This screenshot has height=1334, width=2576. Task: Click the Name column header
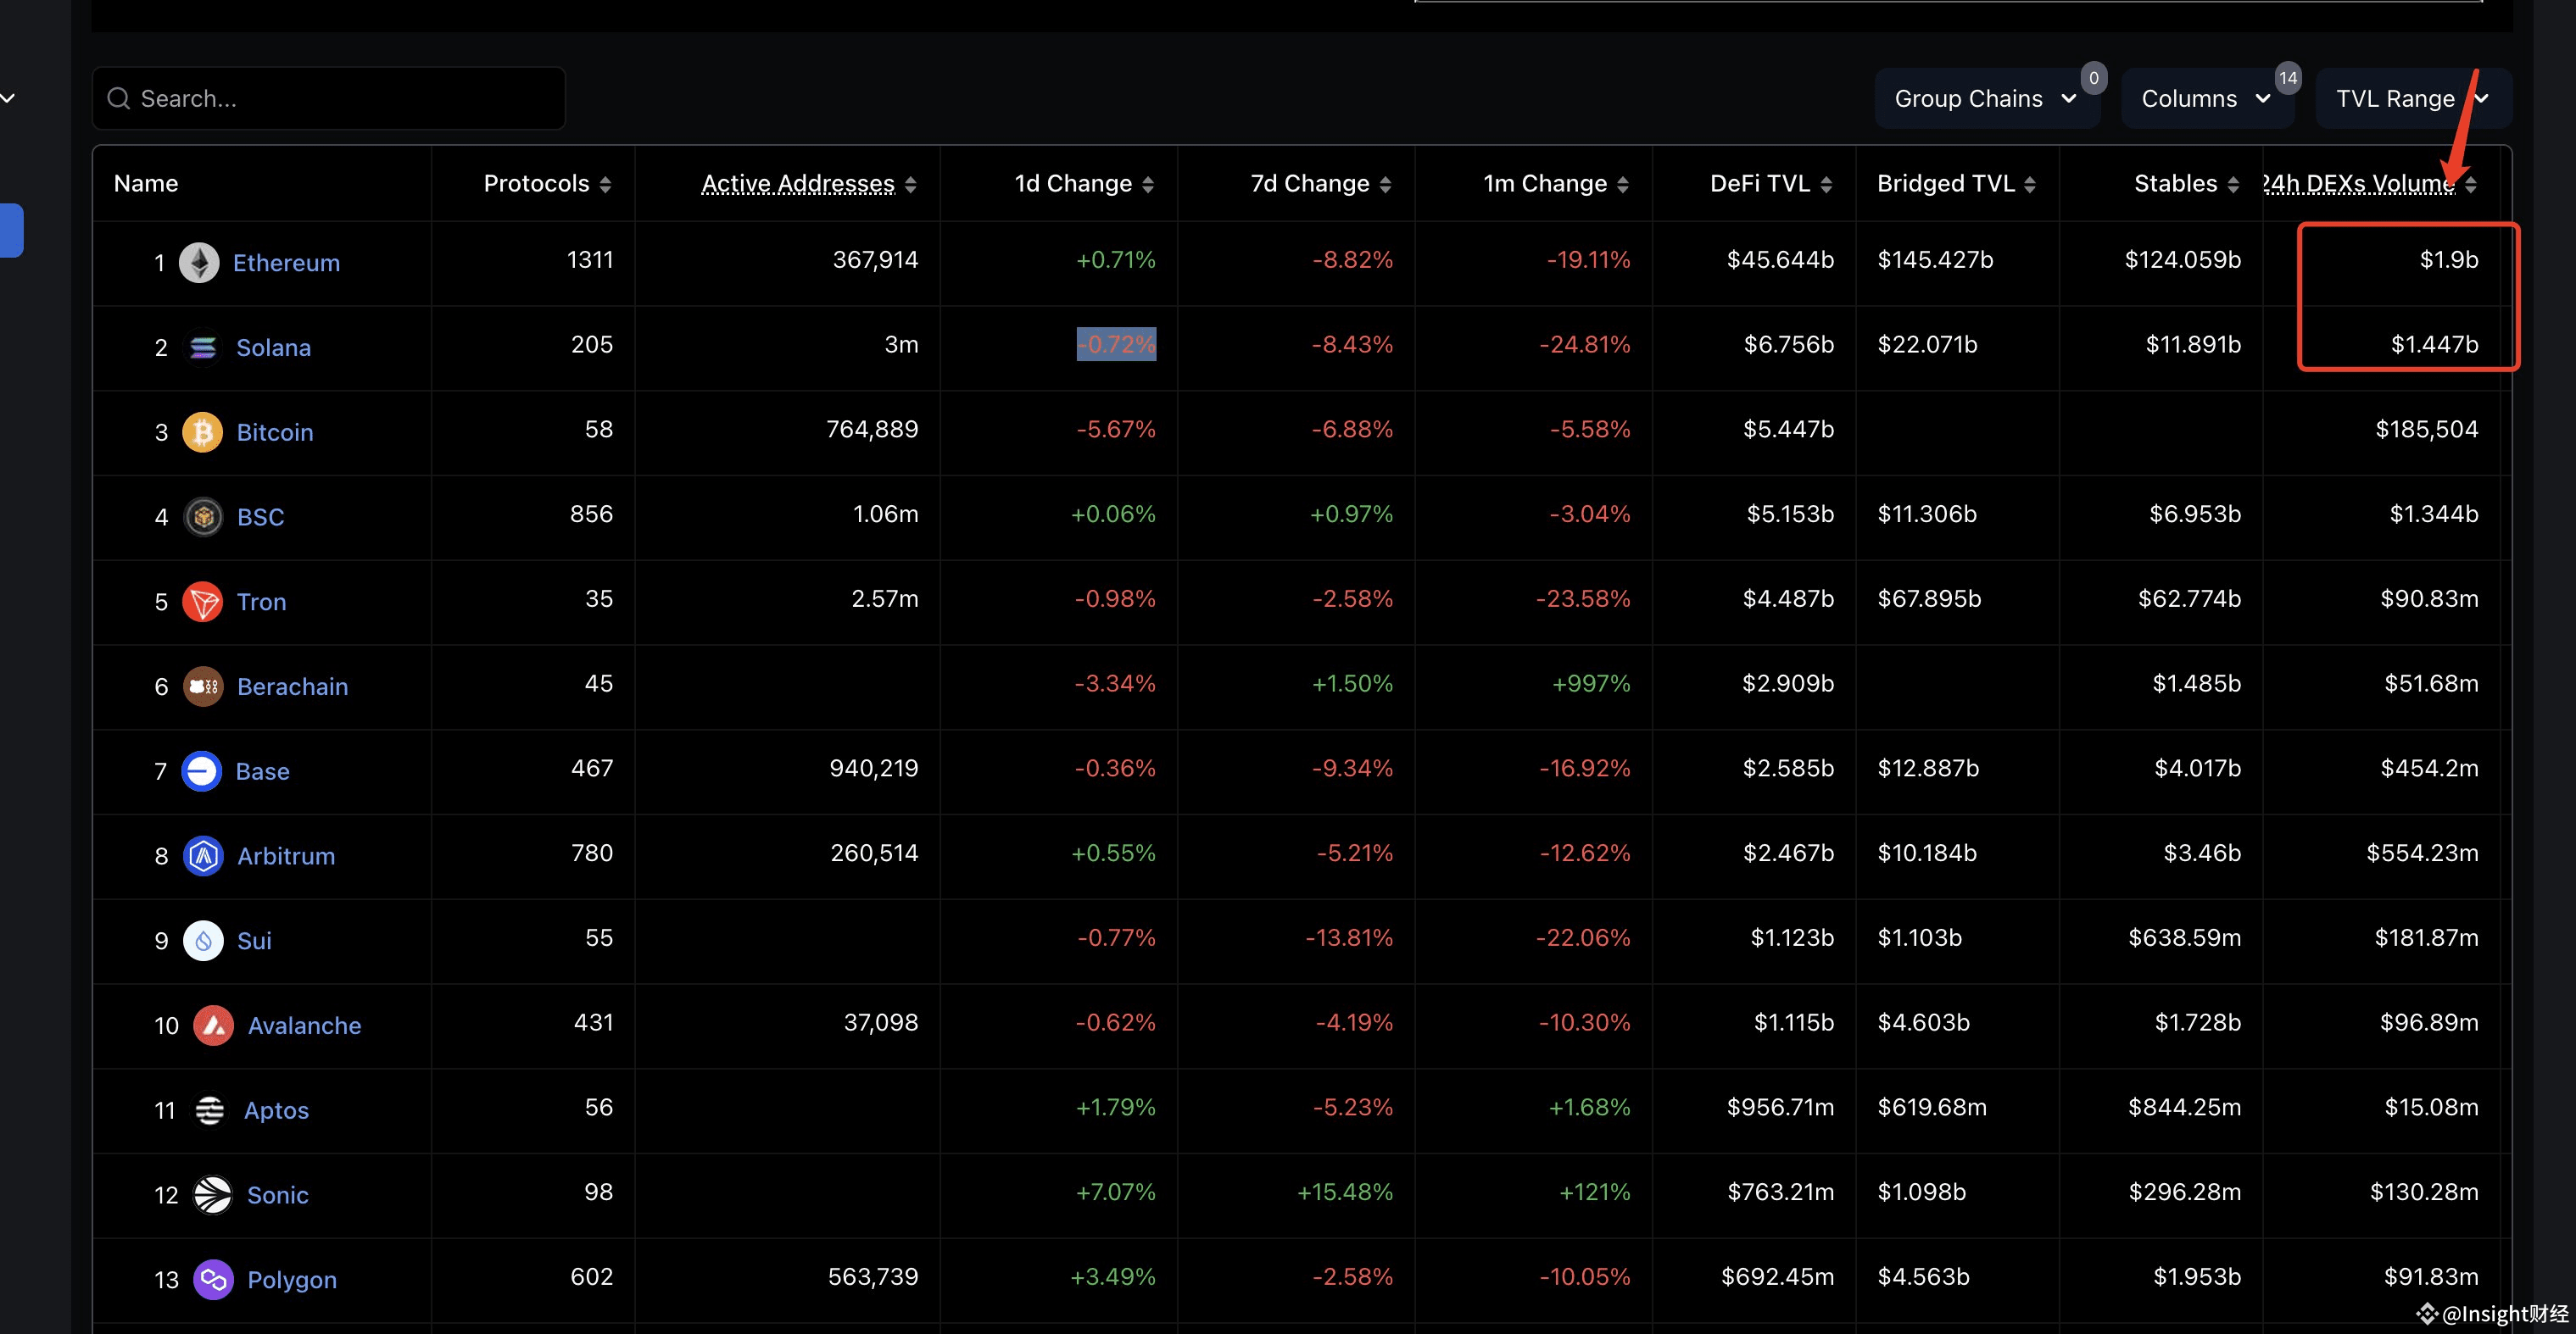146,184
